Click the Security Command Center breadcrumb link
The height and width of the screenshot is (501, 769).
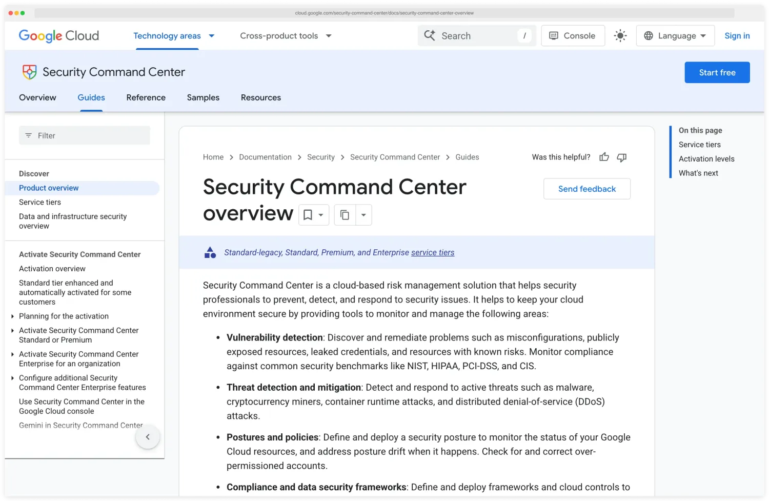(395, 157)
